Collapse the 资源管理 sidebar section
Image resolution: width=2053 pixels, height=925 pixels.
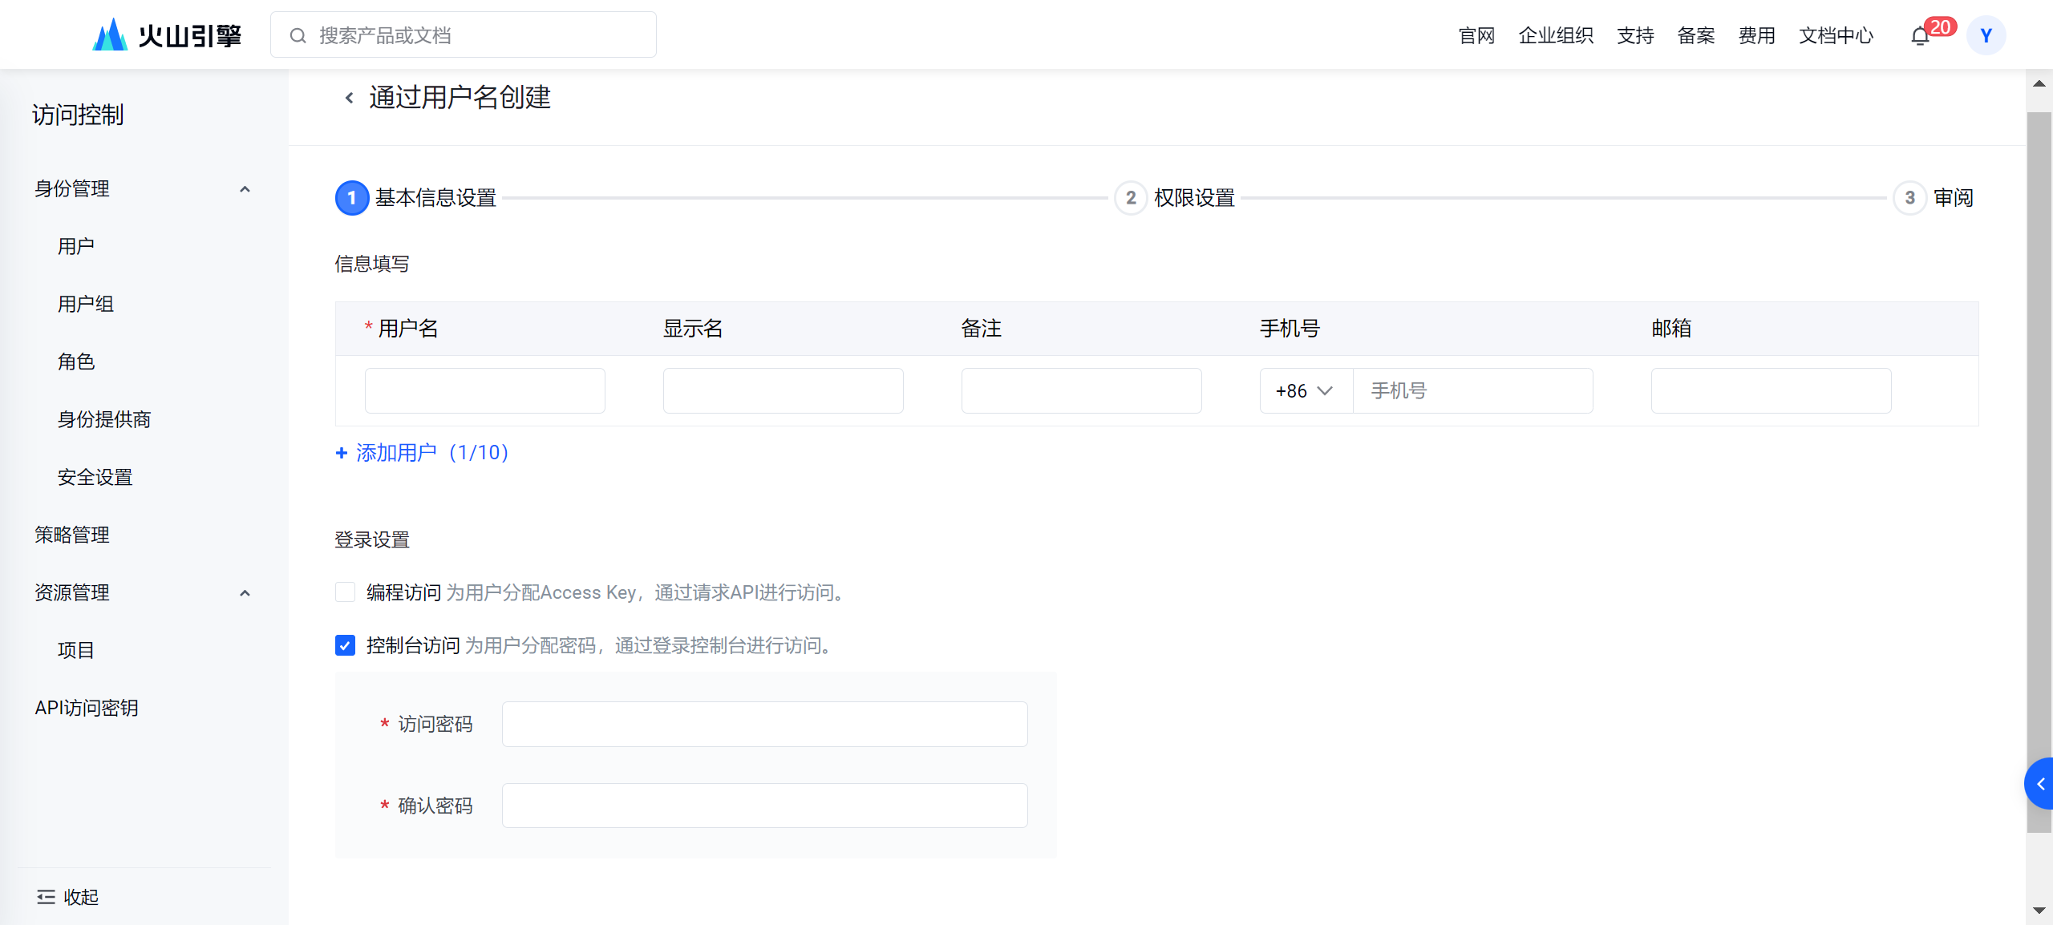[x=245, y=593]
